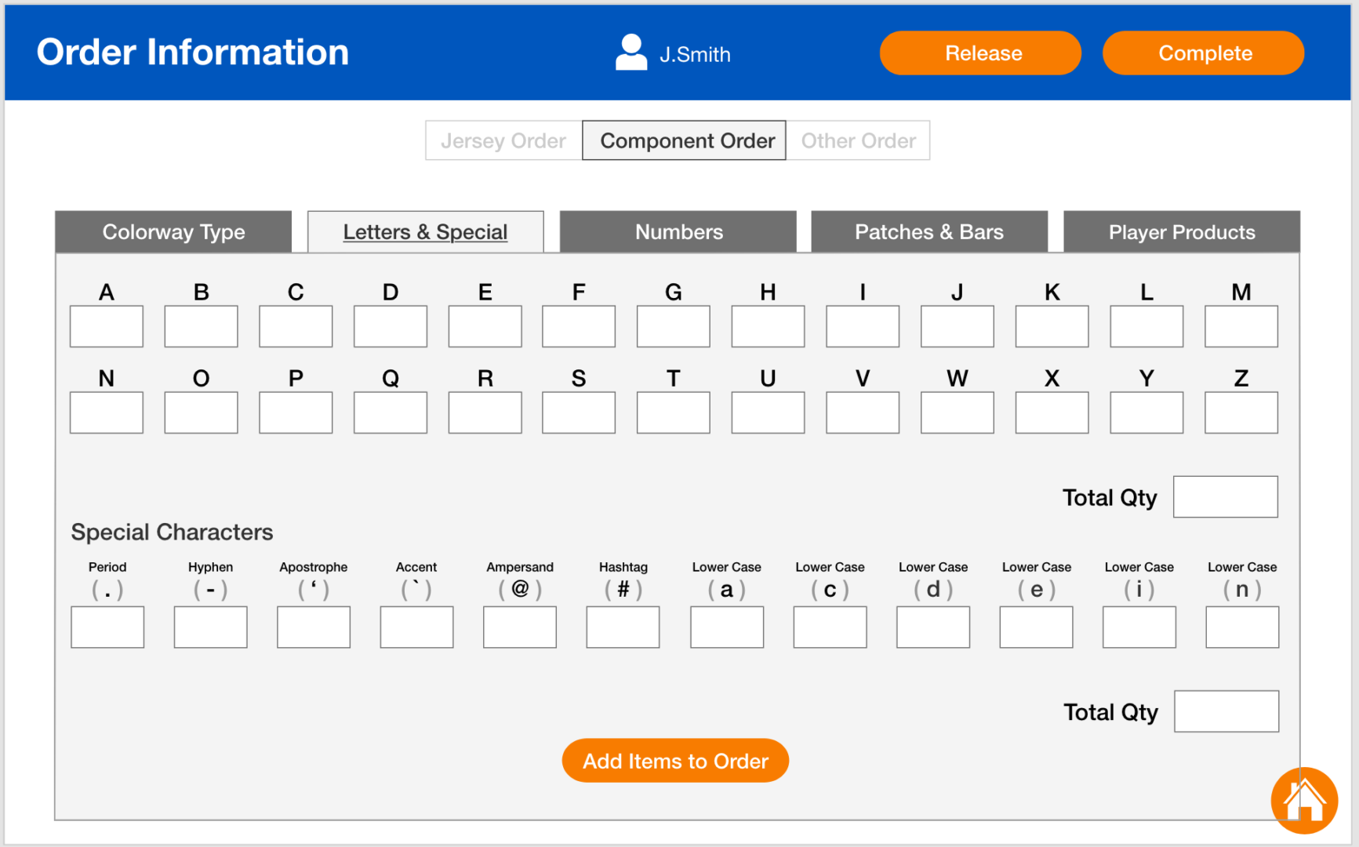The width and height of the screenshot is (1359, 847).
Task: Open the Numbers tab
Action: tap(678, 232)
